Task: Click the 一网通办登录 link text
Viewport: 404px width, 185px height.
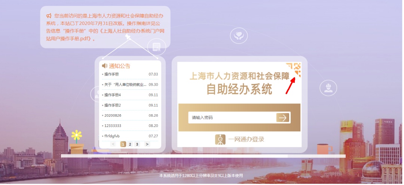Action: (x=246, y=140)
